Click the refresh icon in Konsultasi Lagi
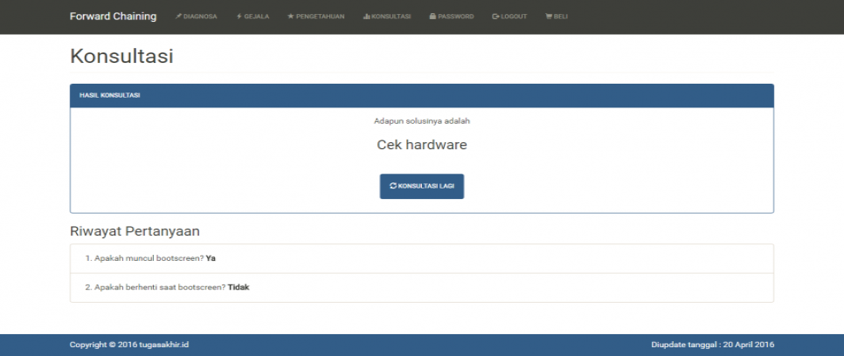 (393, 186)
